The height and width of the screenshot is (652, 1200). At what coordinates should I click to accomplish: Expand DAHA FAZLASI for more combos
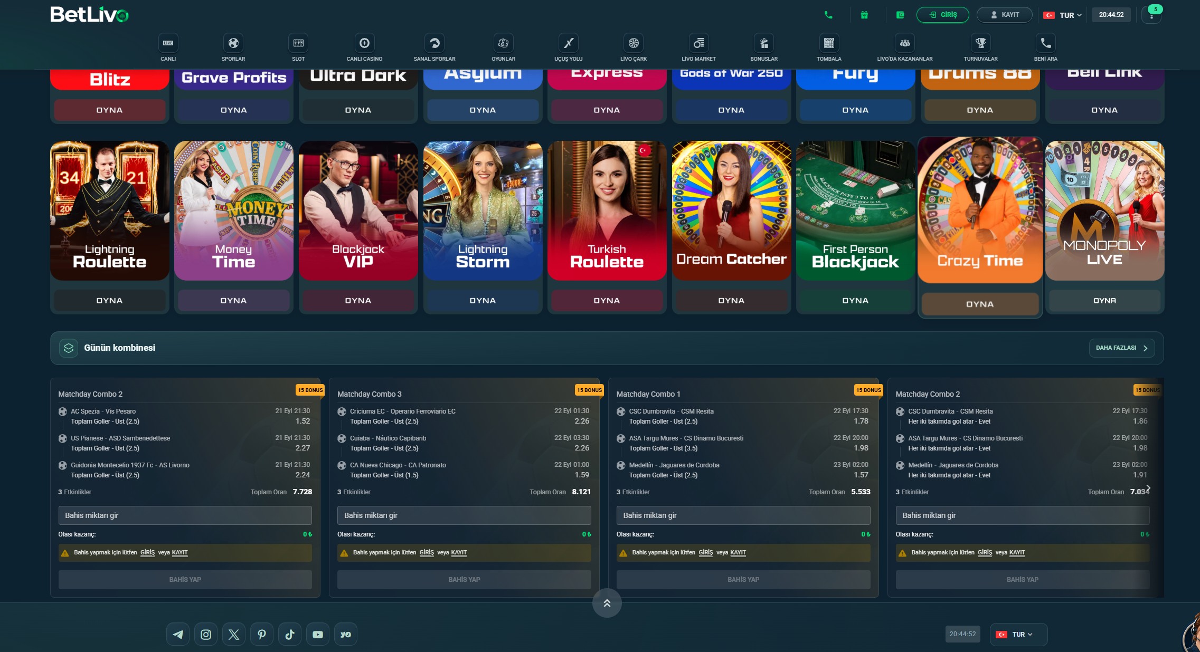[1122, 348]
